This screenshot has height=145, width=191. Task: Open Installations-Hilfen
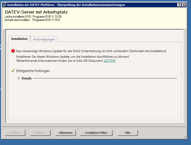point(96,133)
